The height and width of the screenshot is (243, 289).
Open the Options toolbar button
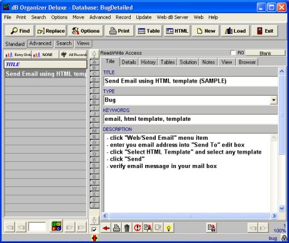coord(85,31)
